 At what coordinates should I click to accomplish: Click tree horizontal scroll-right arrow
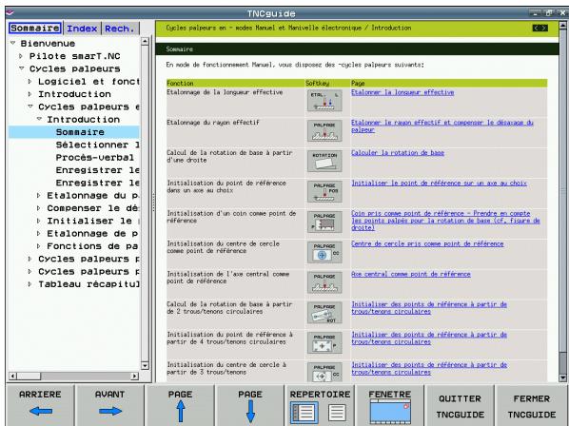point(134,376)
